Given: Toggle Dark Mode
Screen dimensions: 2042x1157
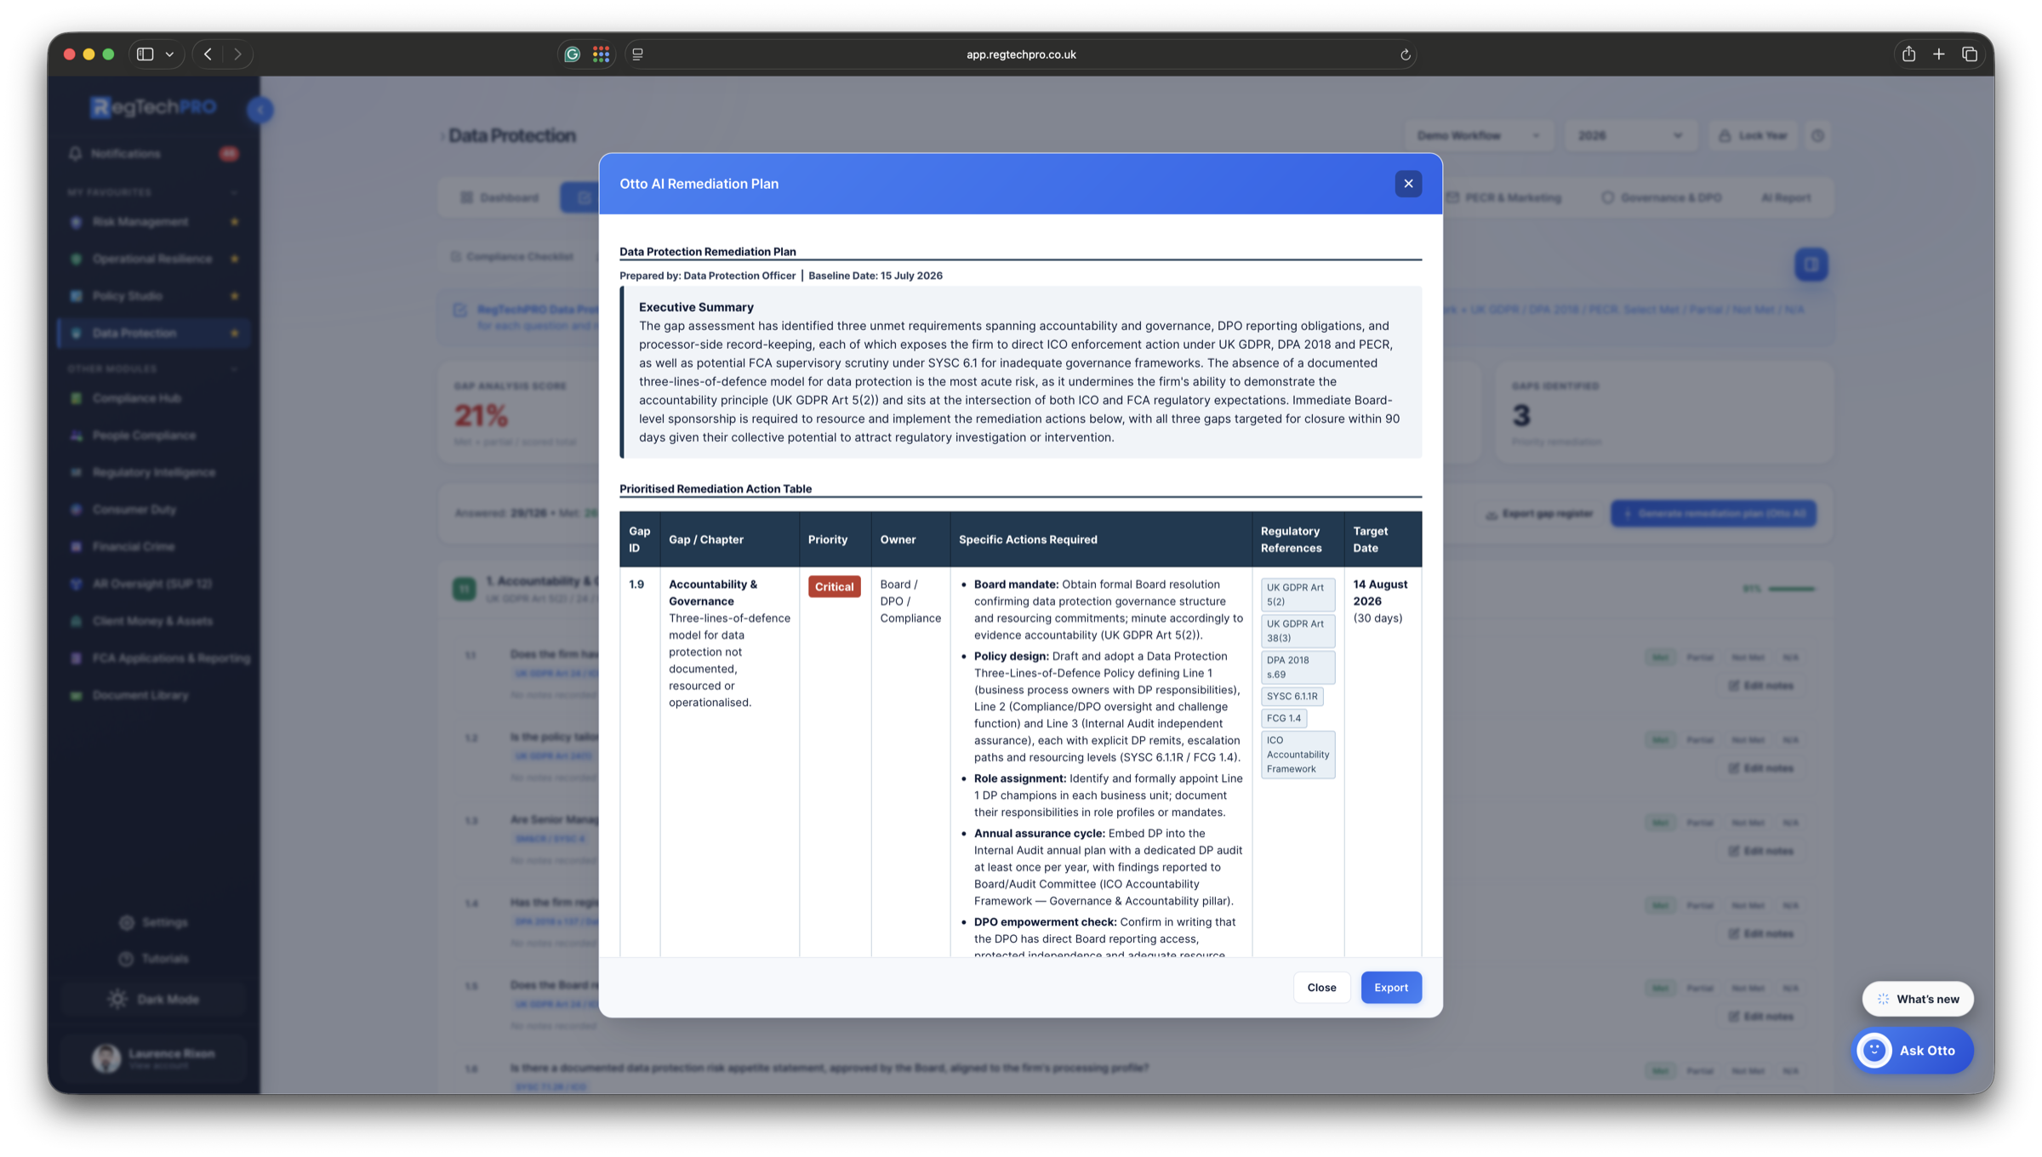Looking at the screenshot, I should [154, 1000].
